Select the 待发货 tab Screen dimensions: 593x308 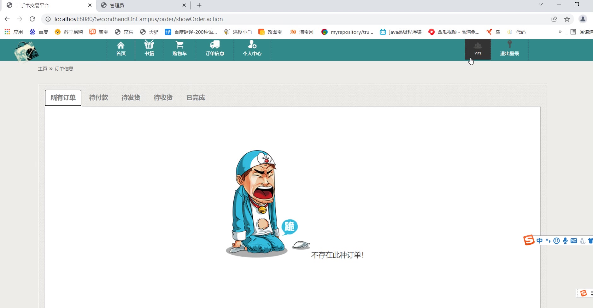(x=131, y=98)
